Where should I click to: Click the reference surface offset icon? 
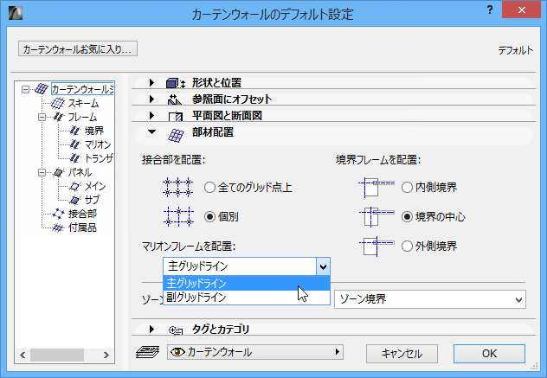[175, 99]
